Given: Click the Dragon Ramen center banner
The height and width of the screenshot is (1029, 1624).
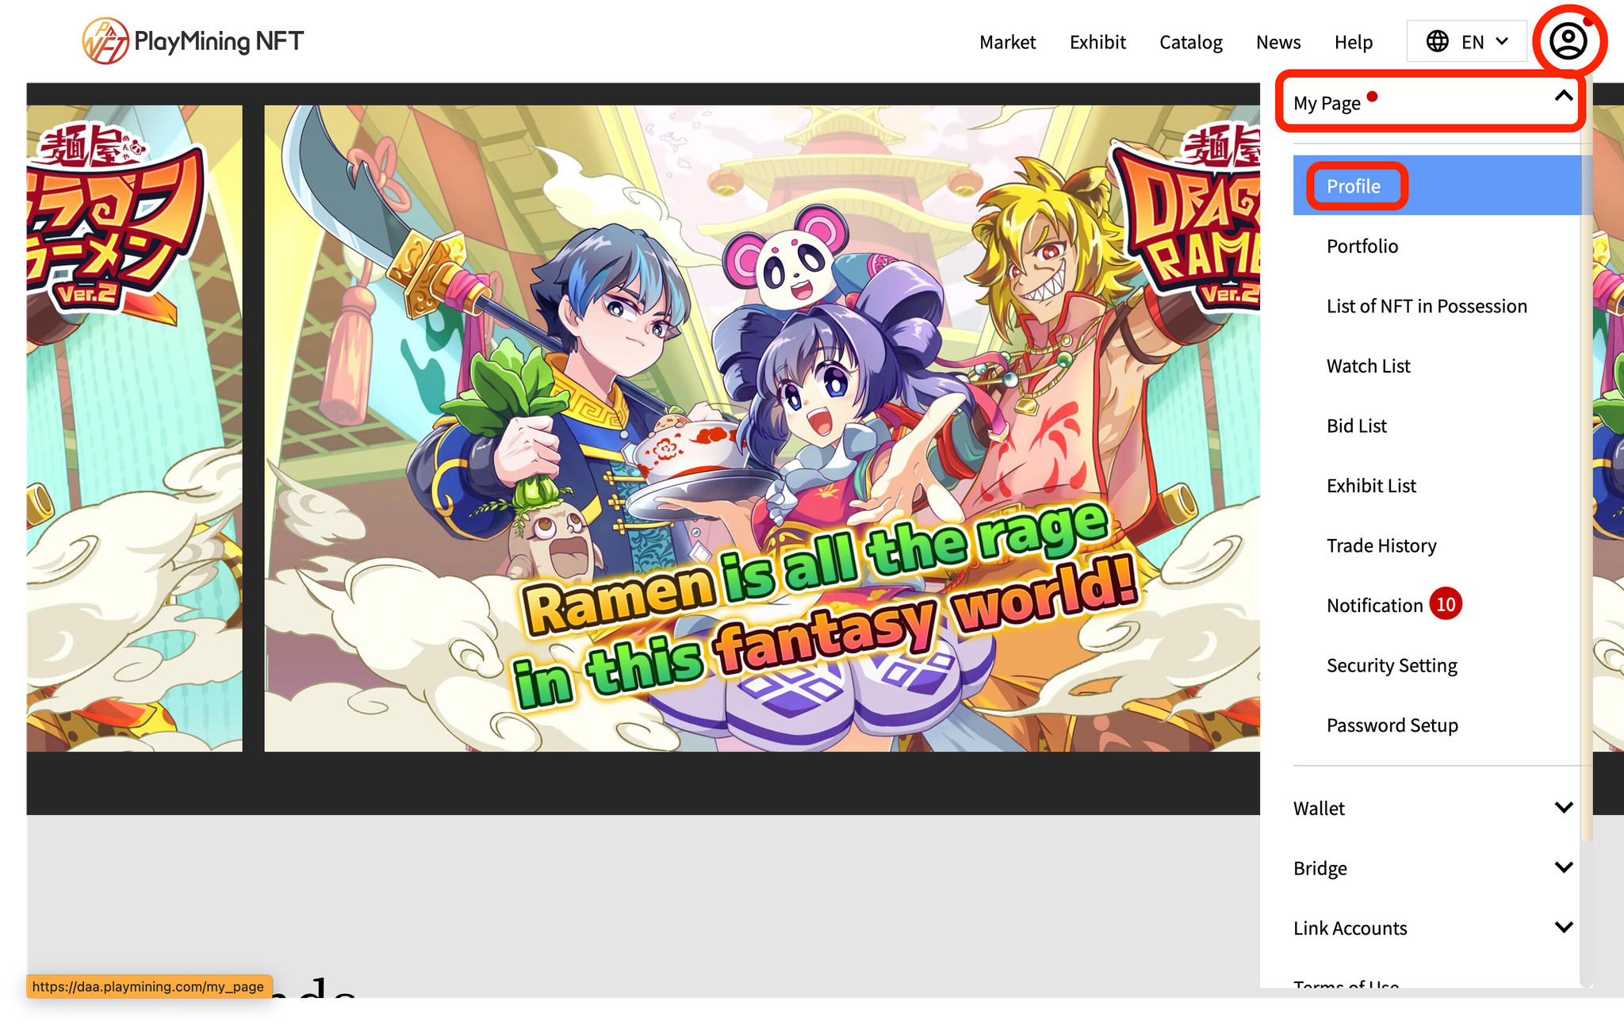Looking at the screenshot, I should point(761,428).
